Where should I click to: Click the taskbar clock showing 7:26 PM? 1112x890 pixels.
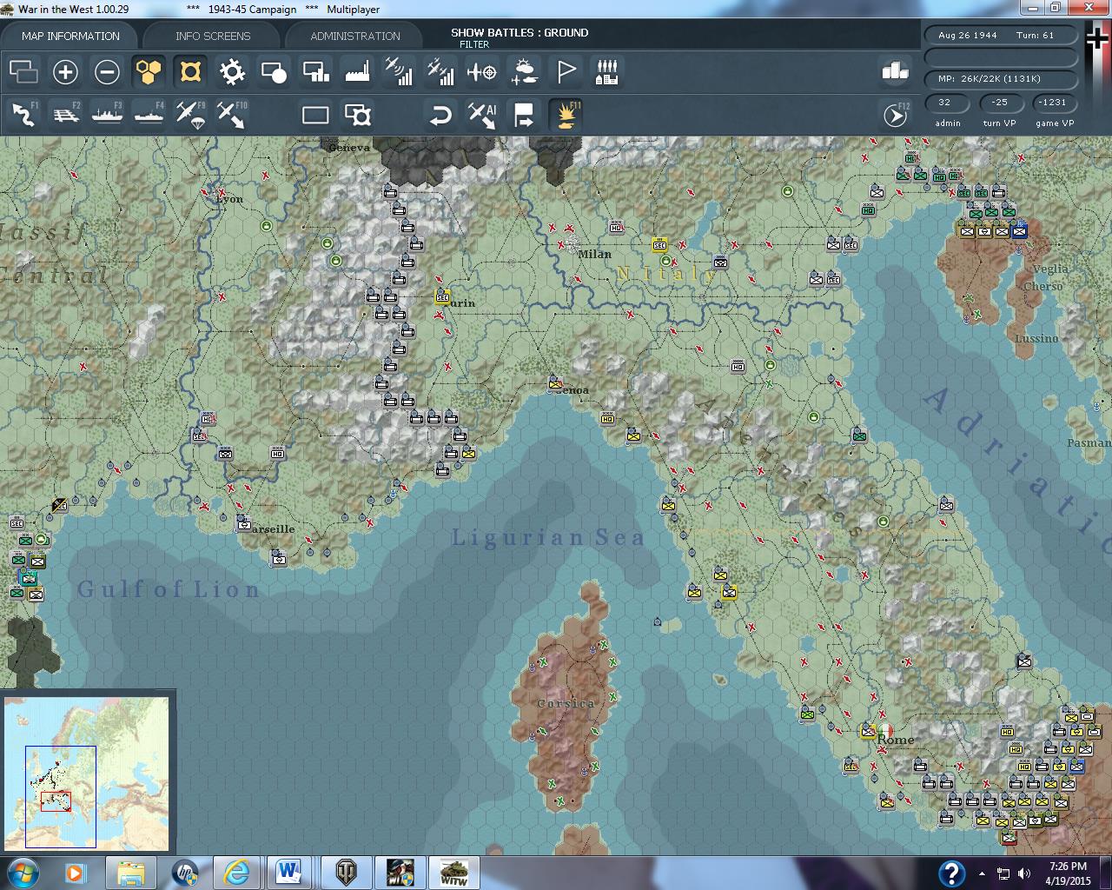1068,873
